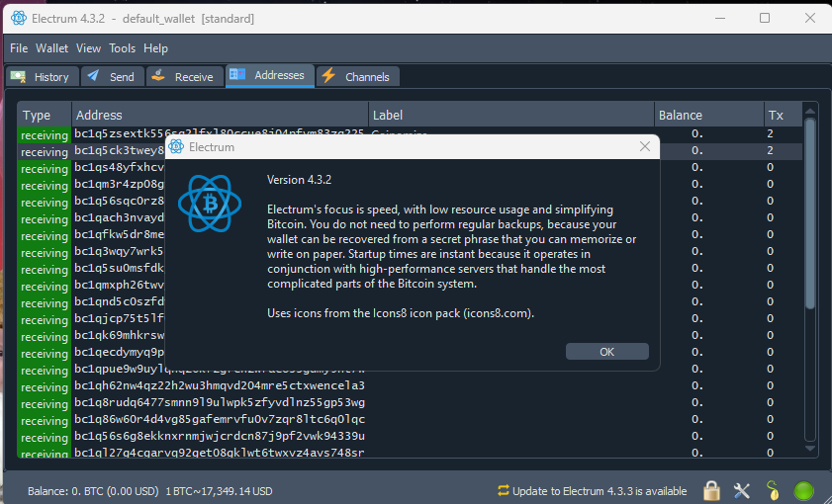
Task: Click Tx count 2 of bc1q5ck3twey row
Action: click(770, 150)
